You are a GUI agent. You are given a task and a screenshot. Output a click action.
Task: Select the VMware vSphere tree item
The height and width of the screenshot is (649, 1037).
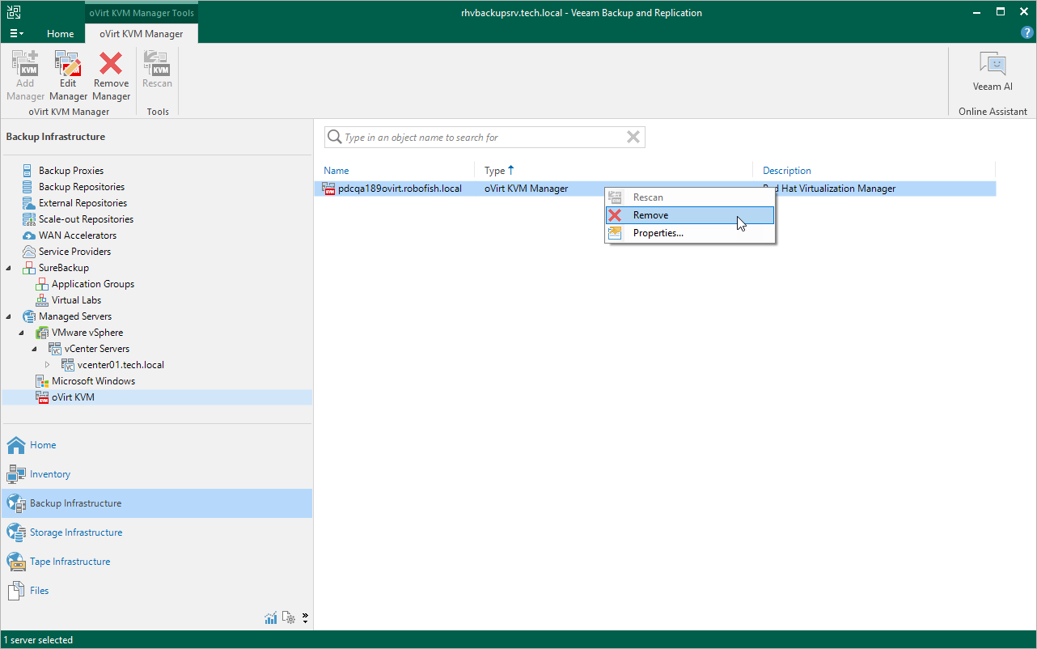(x=87, y=333)
